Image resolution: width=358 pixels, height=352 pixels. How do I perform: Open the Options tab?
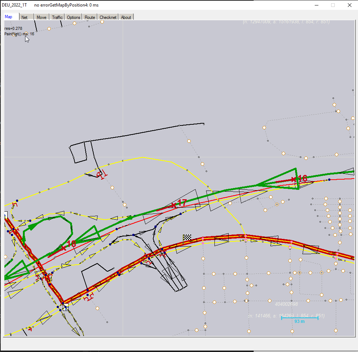pyautogui.click(x=73, y=17)
